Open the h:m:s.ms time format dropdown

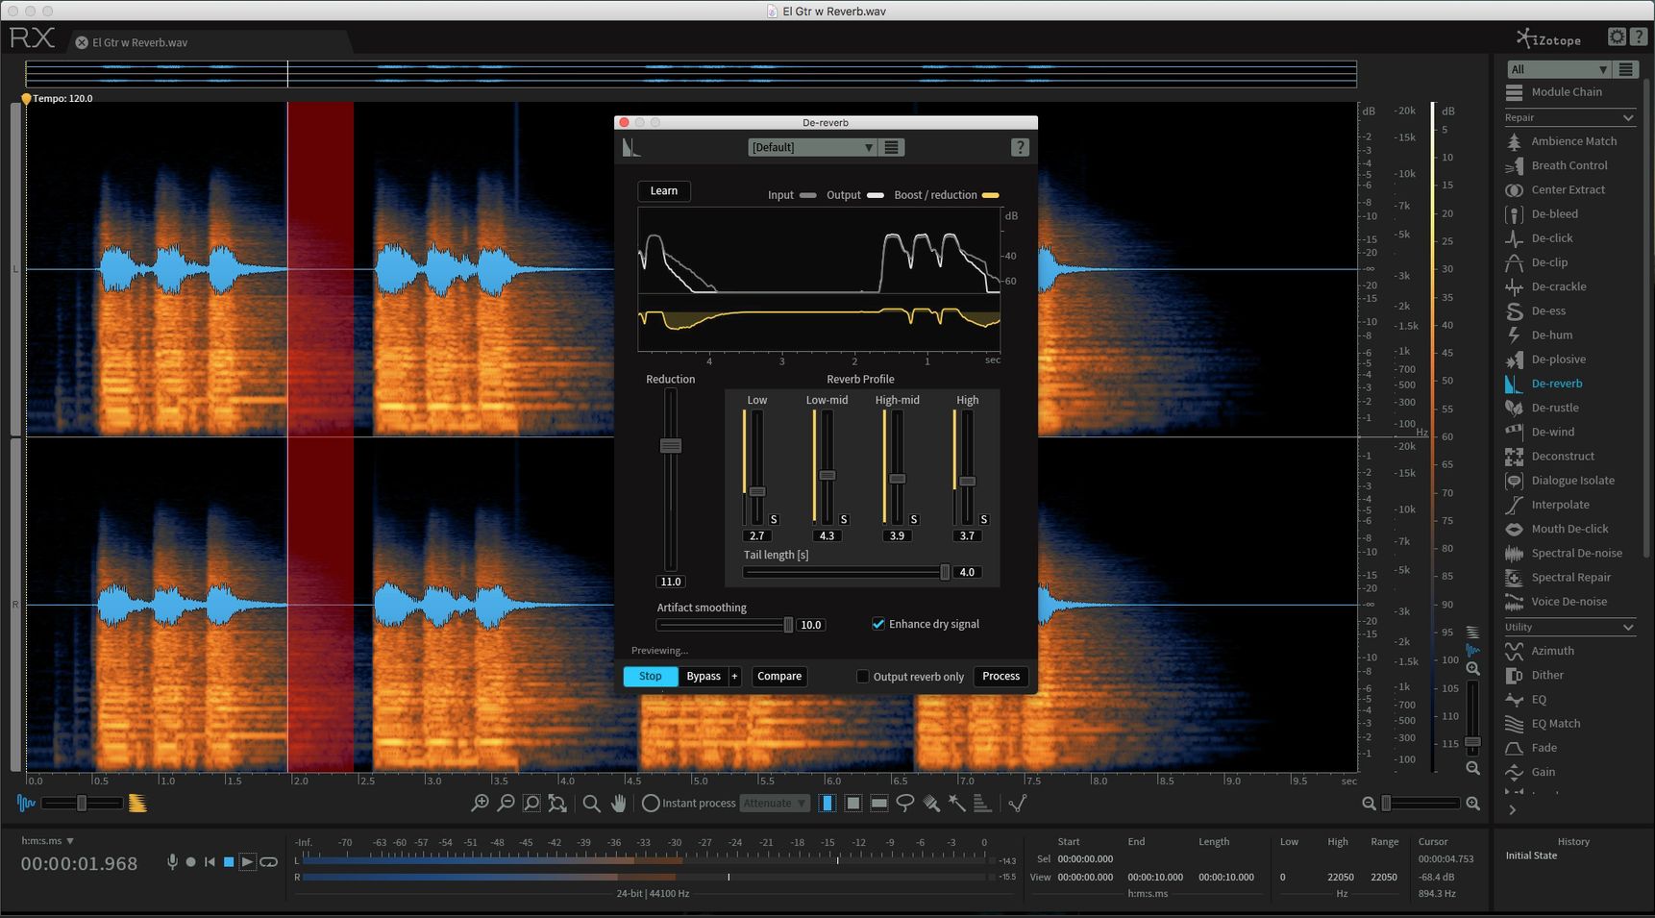(48, 840)
